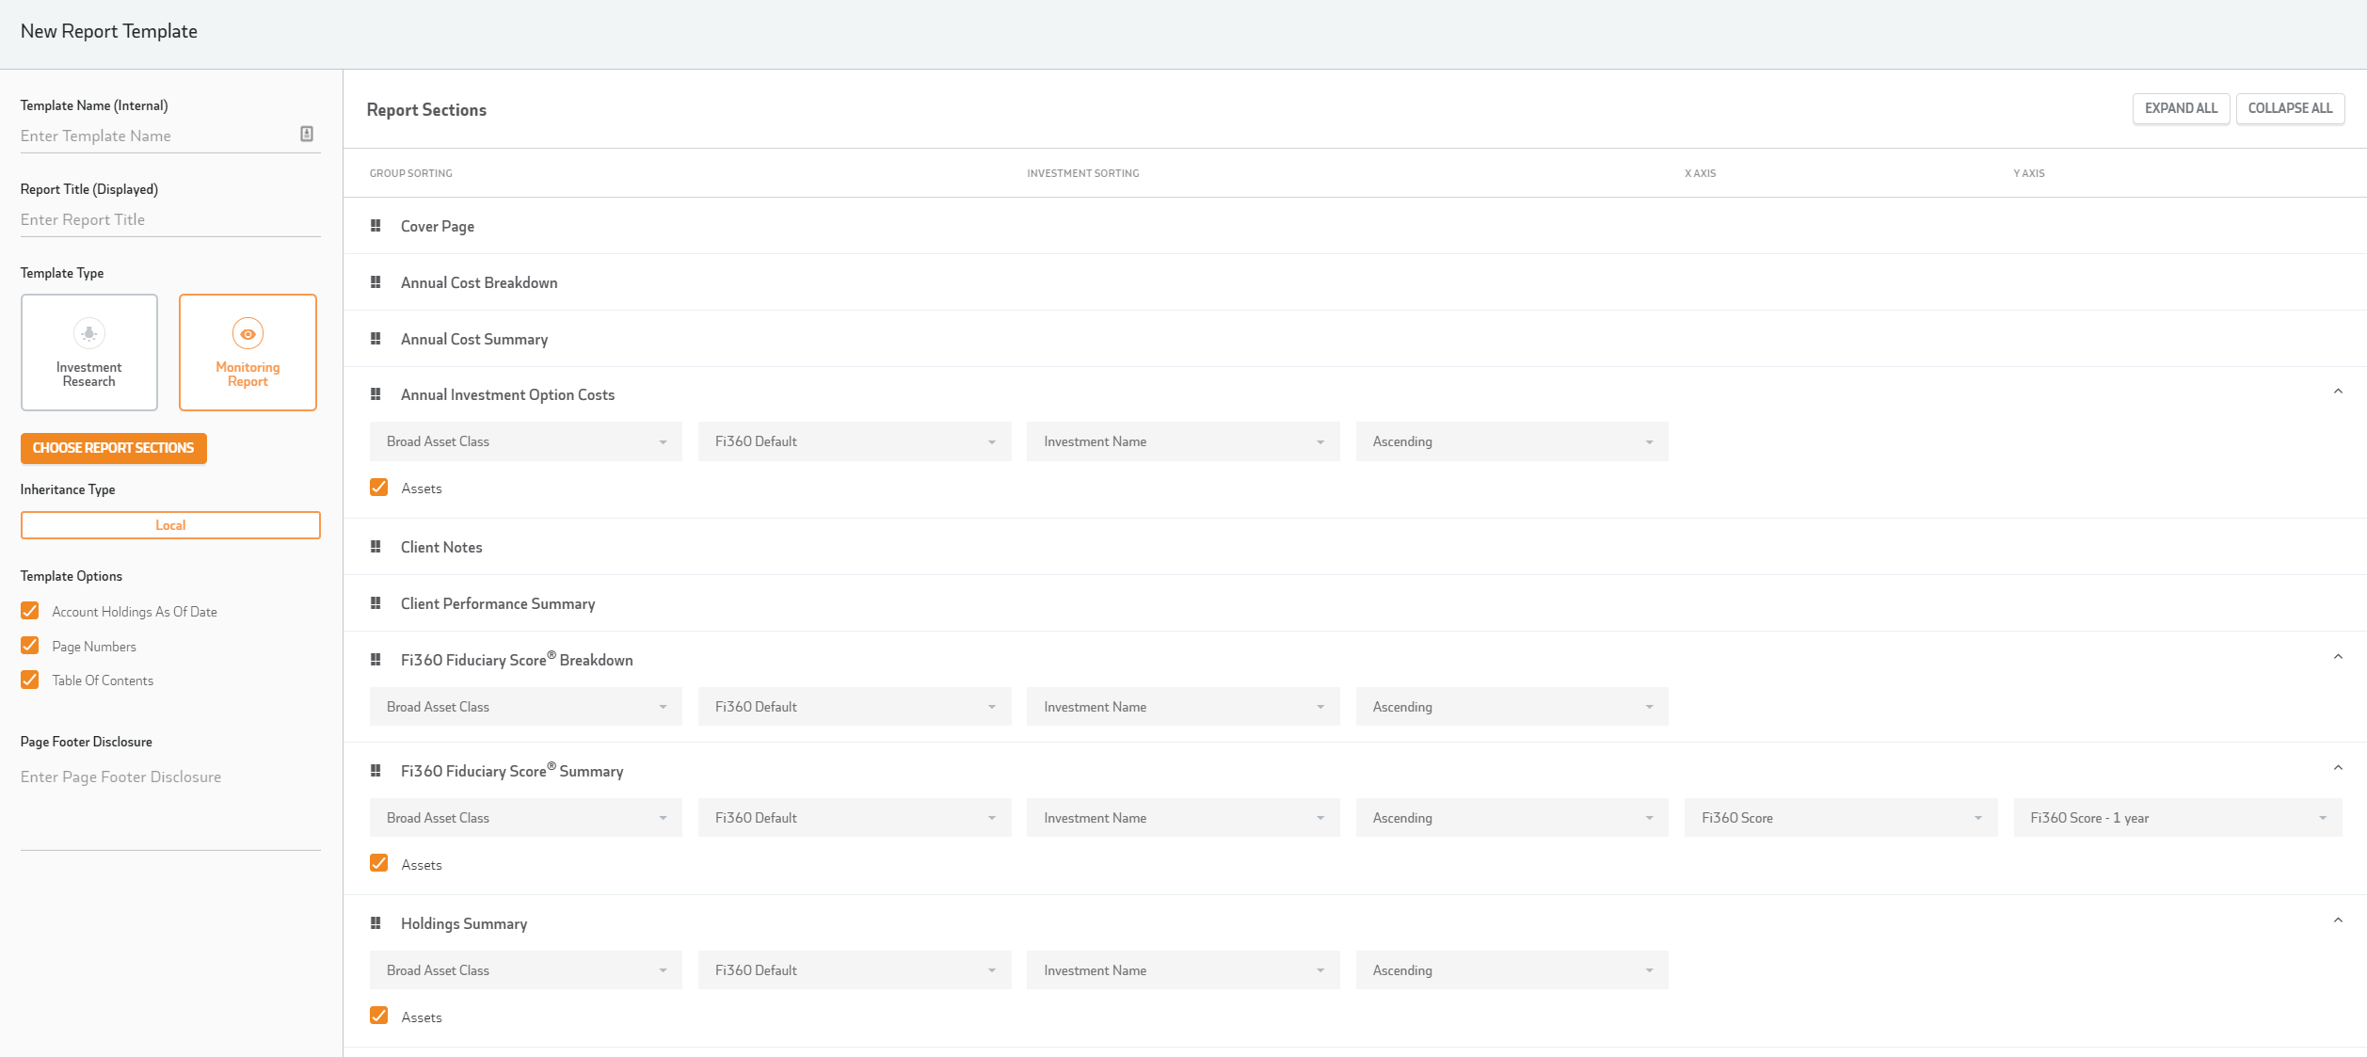Open Ascending dropdown in Fiduciary Score Summary
2367x1057 pixels.
coord(1512,818)
